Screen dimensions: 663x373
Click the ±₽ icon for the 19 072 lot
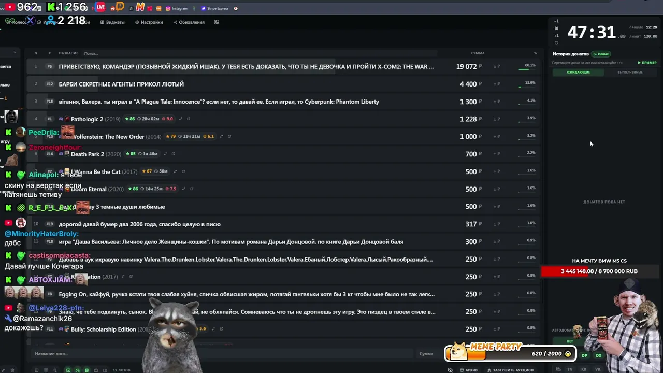[497, 66]
